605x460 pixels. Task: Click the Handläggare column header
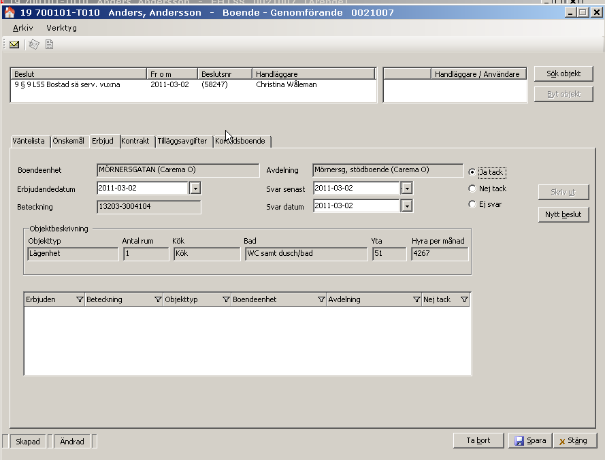point(313,74)
